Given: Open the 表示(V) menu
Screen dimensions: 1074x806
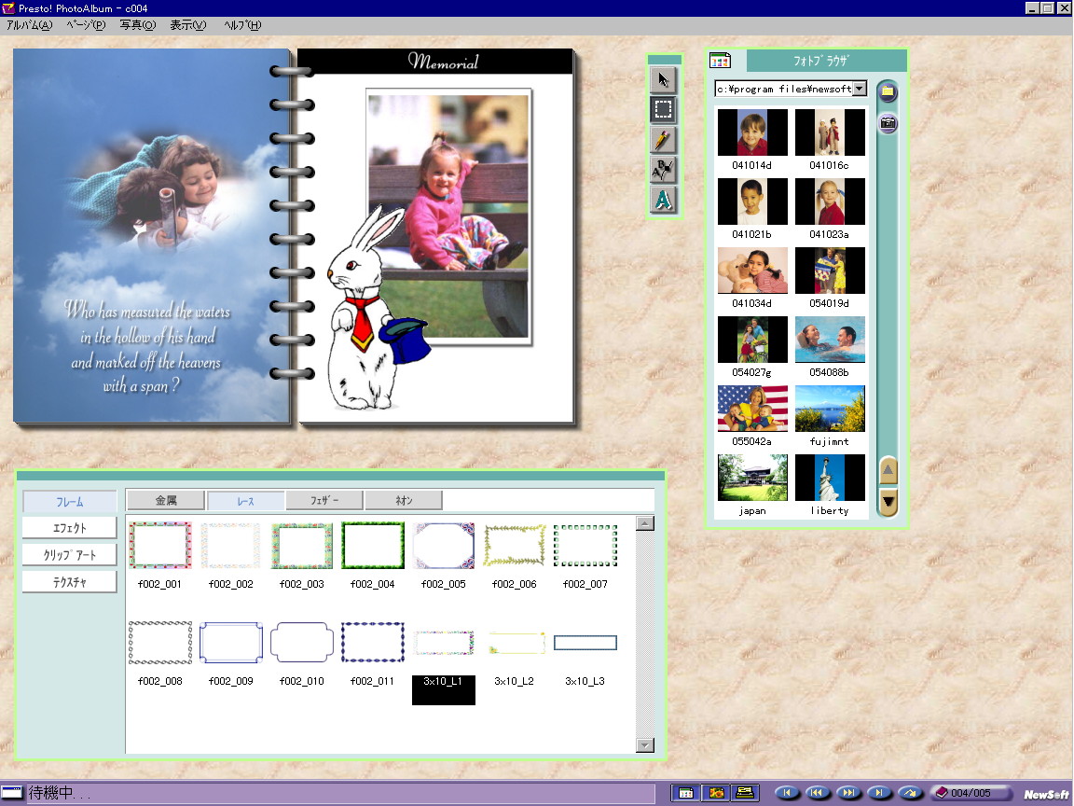Looking at the screenshot, I should 187,25.
